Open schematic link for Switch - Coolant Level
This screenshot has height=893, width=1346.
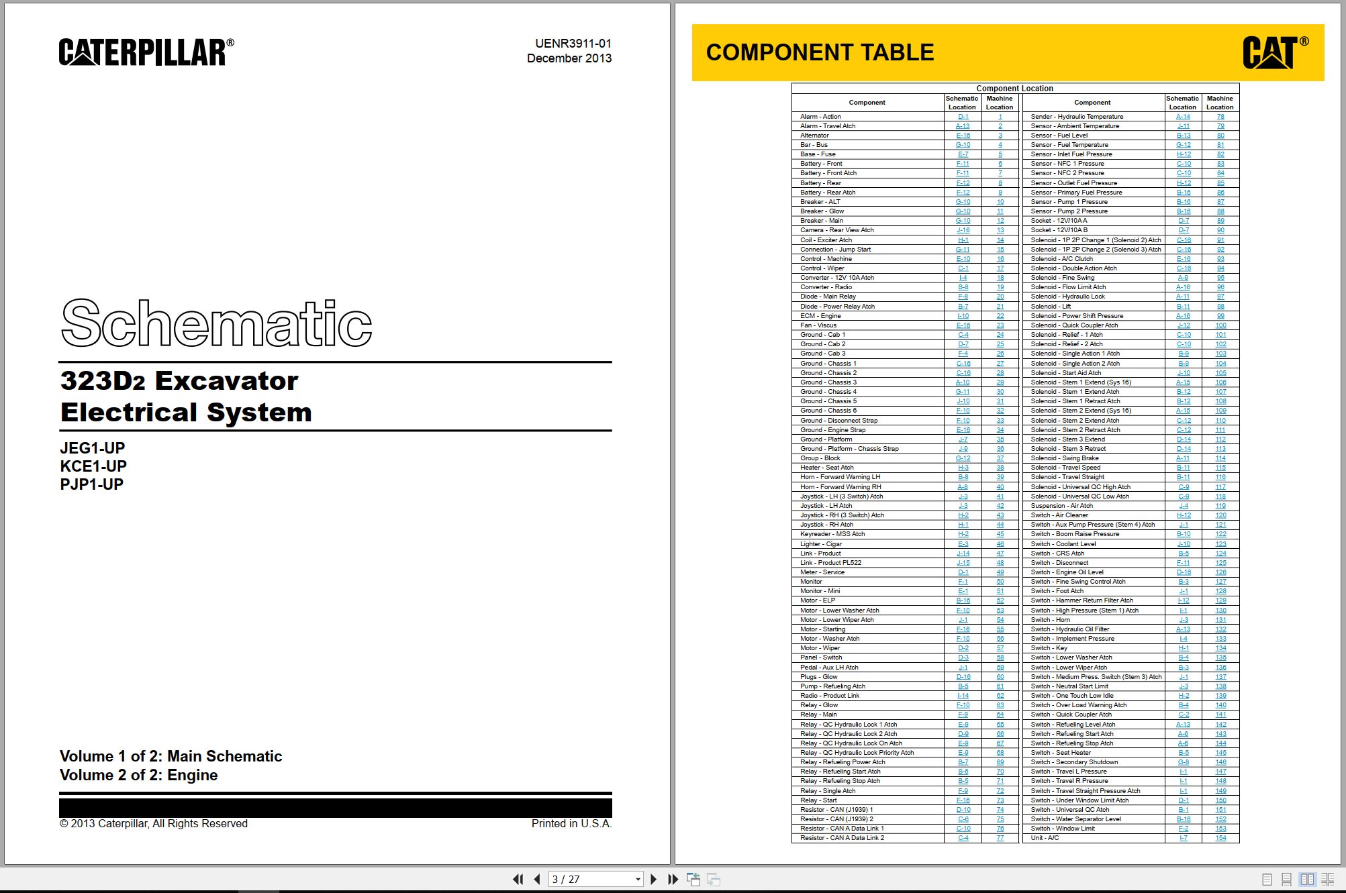point(1183,544)
